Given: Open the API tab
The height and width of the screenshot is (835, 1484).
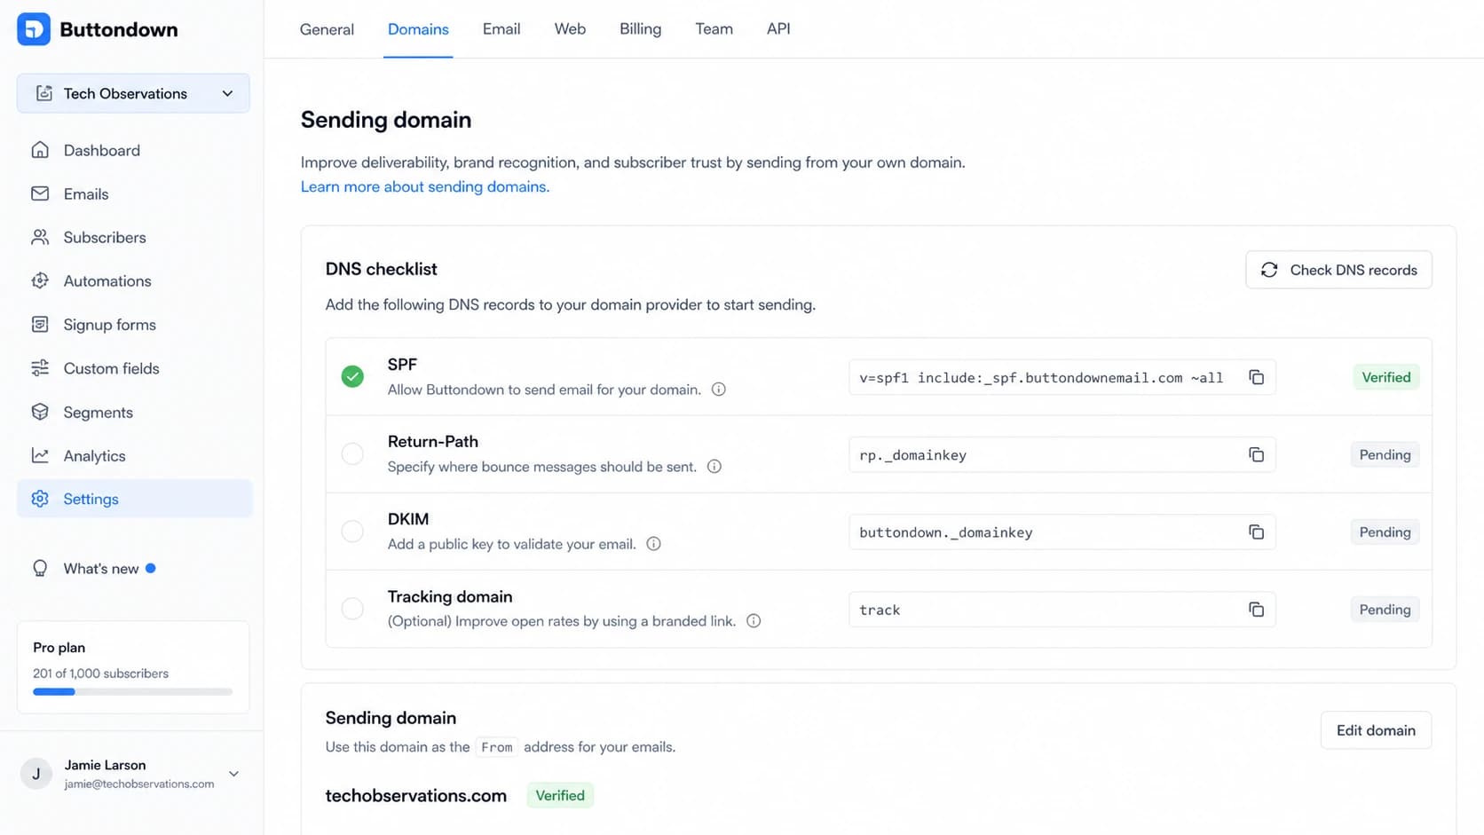Looking at the screenshot, I should (x=778, y=29).
